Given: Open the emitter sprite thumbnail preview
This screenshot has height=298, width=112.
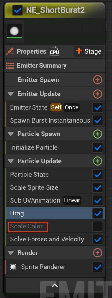Looking at the screenshot, I should coord(14,31).
